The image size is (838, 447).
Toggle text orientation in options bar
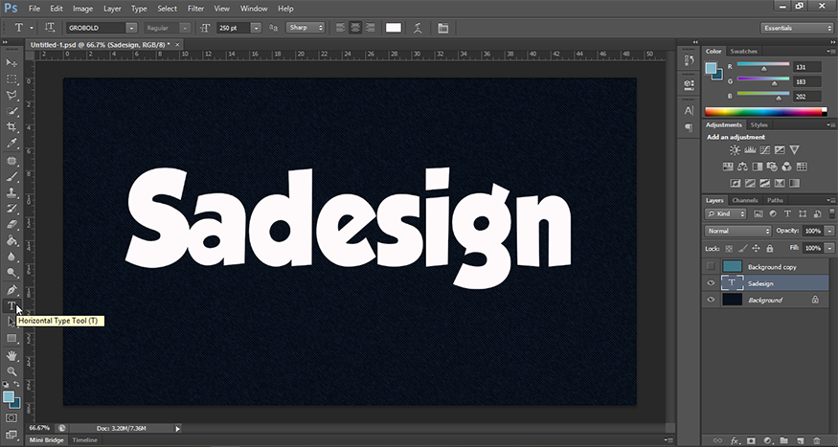(x=50, y=28)
